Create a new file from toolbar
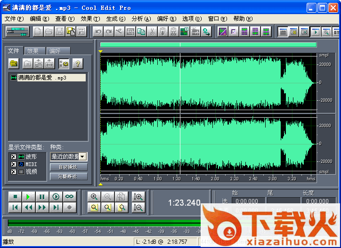Screen dimensions: 341x248 pyautogui.click(x=38, y=32)
